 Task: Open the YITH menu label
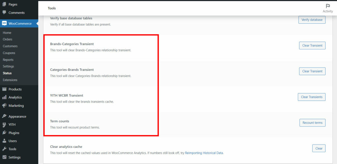coord(12,125)
